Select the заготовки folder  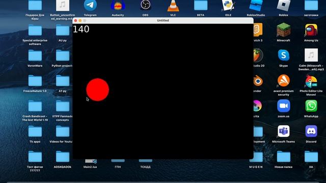tap(311, 5)
